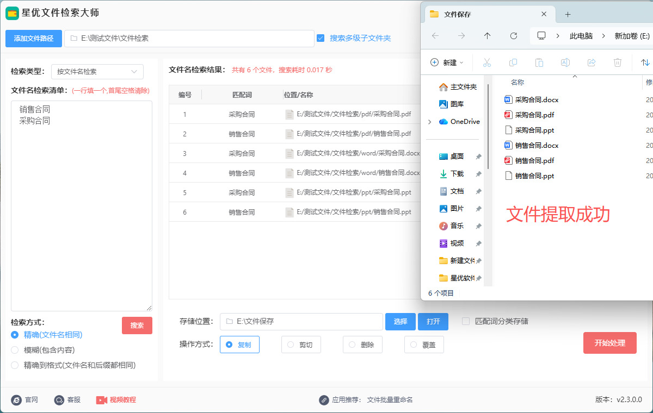The height and width of the screenshot is (413, 653).
Task: Select 模糊(包含内容) search mode
Action: (x=15, y=350)
